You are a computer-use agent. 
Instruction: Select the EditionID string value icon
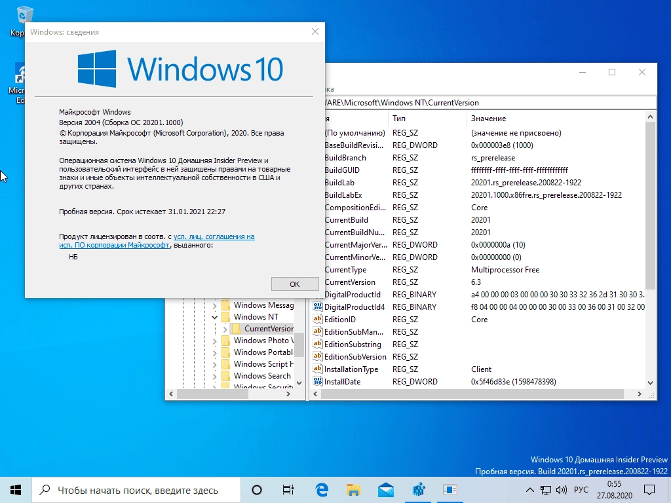(x=318, y=319)
